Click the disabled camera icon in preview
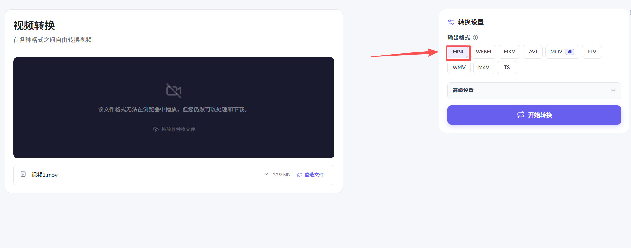631x248 pixels. 174,91
